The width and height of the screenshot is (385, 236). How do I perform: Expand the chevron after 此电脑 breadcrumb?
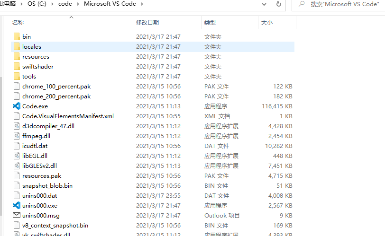pos(22,4)
